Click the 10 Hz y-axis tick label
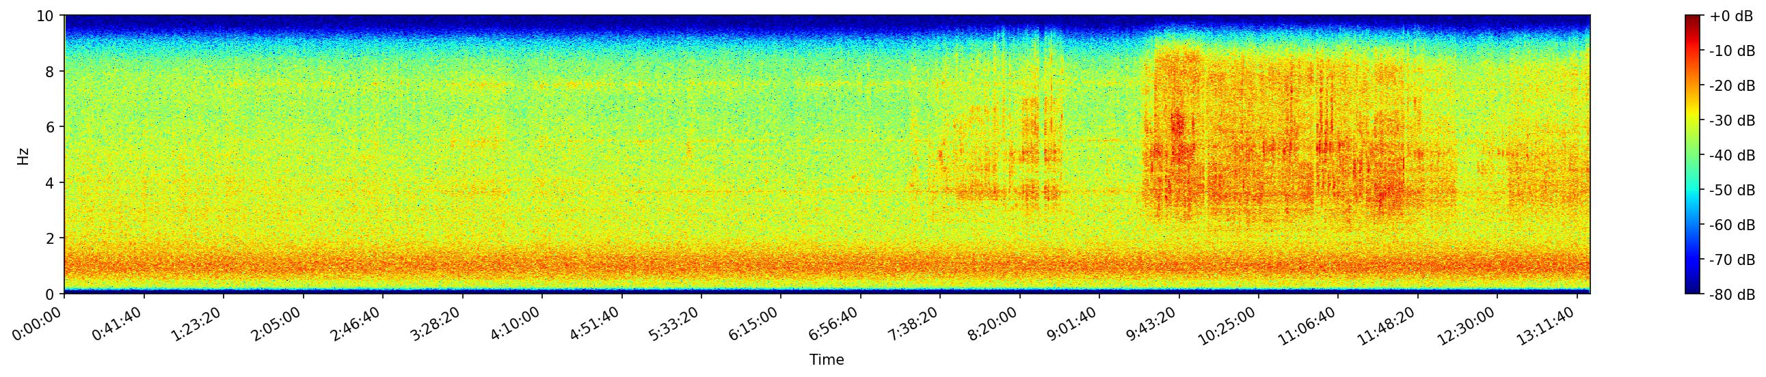The width and height of the screenshot is (1766, 377). coord(45,16)
